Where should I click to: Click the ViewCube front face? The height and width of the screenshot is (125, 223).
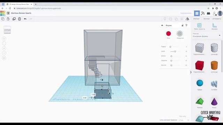pyautogui.click(x=7, y=30)
